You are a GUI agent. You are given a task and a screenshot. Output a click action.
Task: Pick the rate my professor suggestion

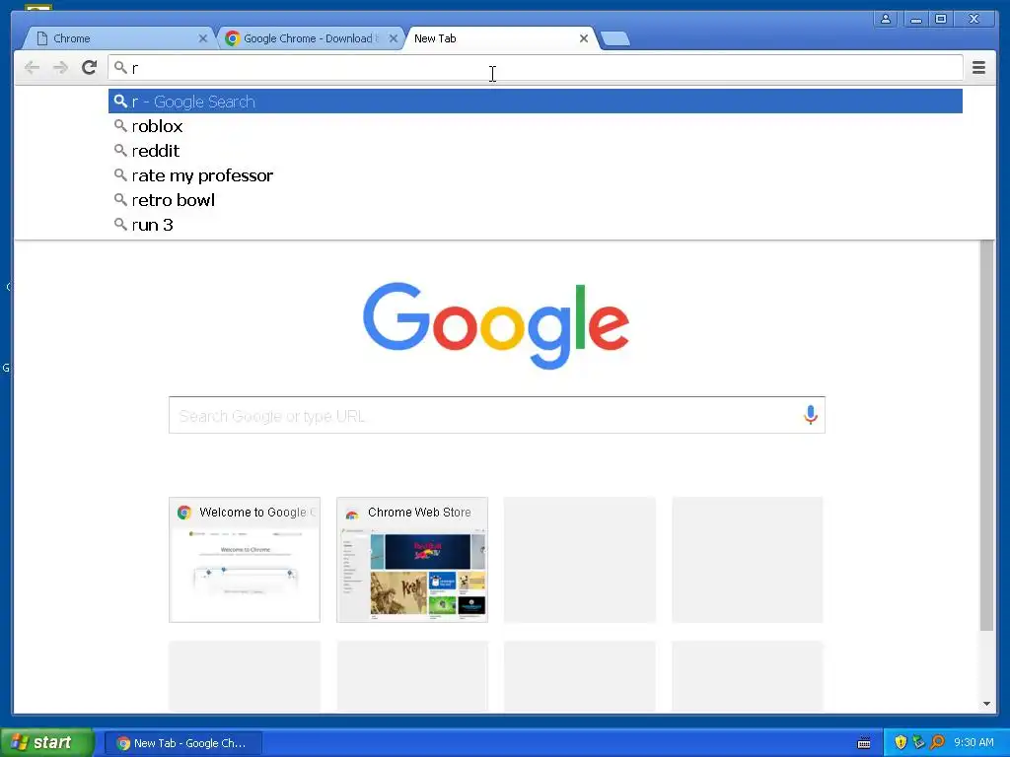click(536, 175)
